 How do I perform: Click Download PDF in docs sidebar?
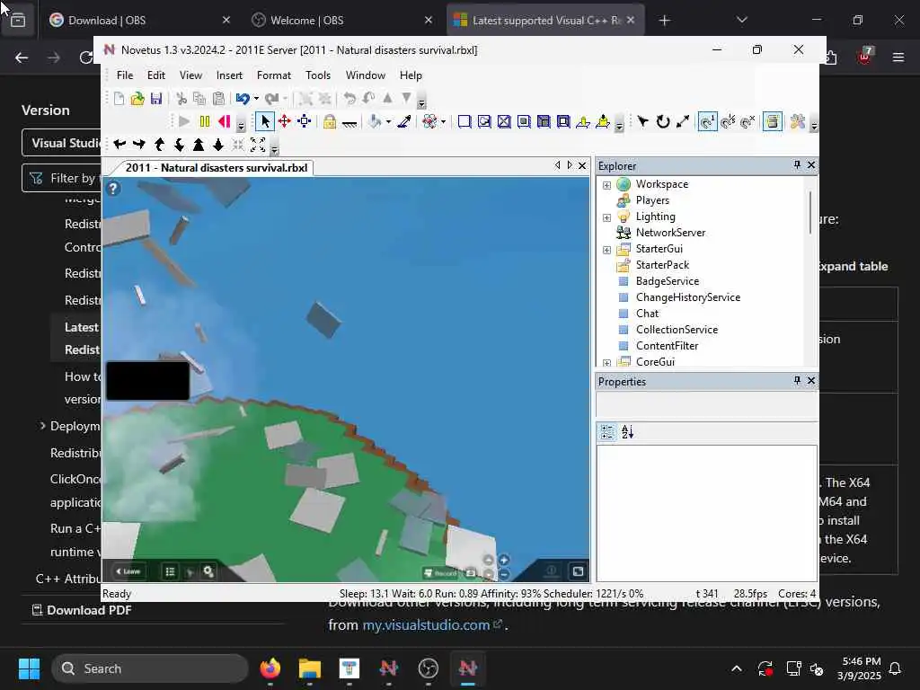[82, 610]
